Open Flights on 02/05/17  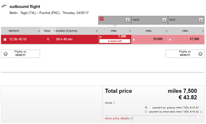click(20, 54)
